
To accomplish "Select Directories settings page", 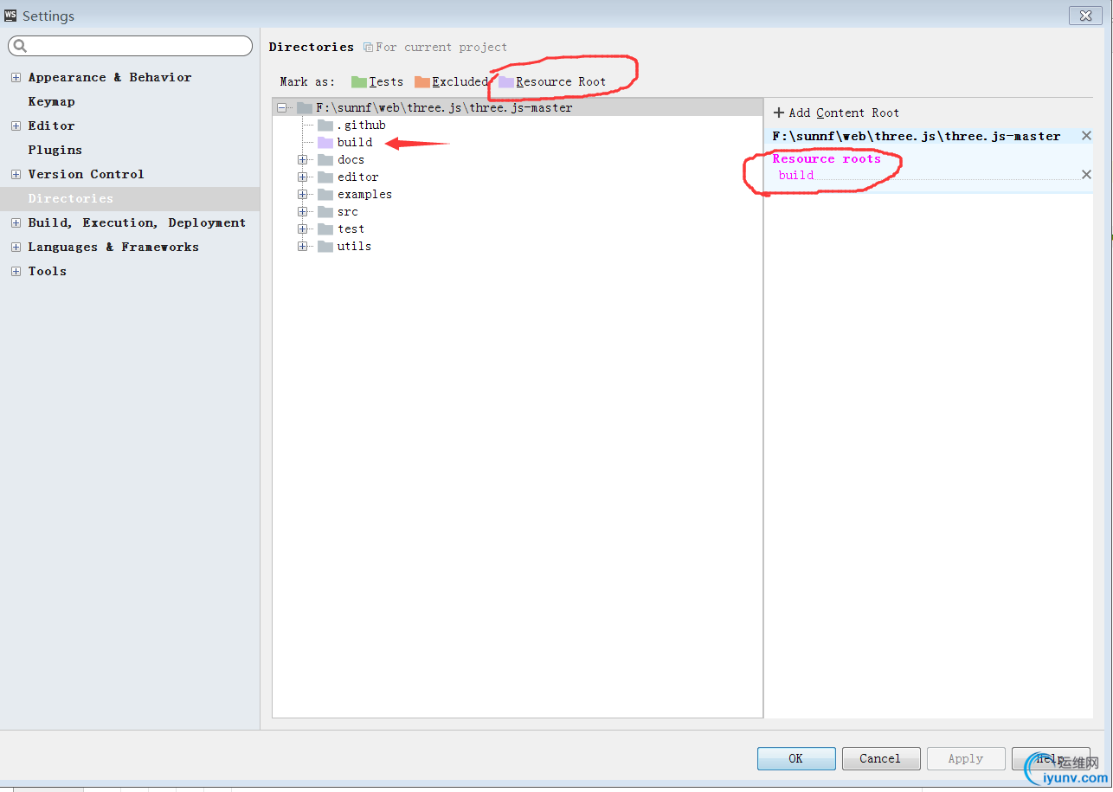I will [130, 198].
